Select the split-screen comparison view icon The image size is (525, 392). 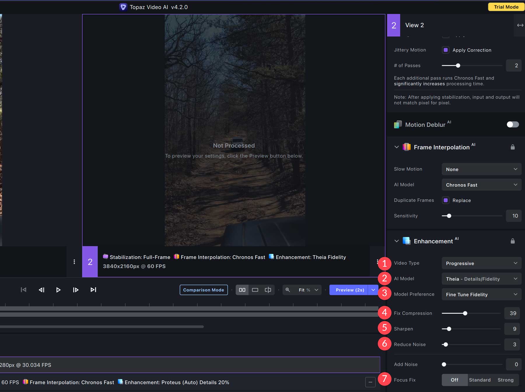pyautogui.click(x=267, y=290)
